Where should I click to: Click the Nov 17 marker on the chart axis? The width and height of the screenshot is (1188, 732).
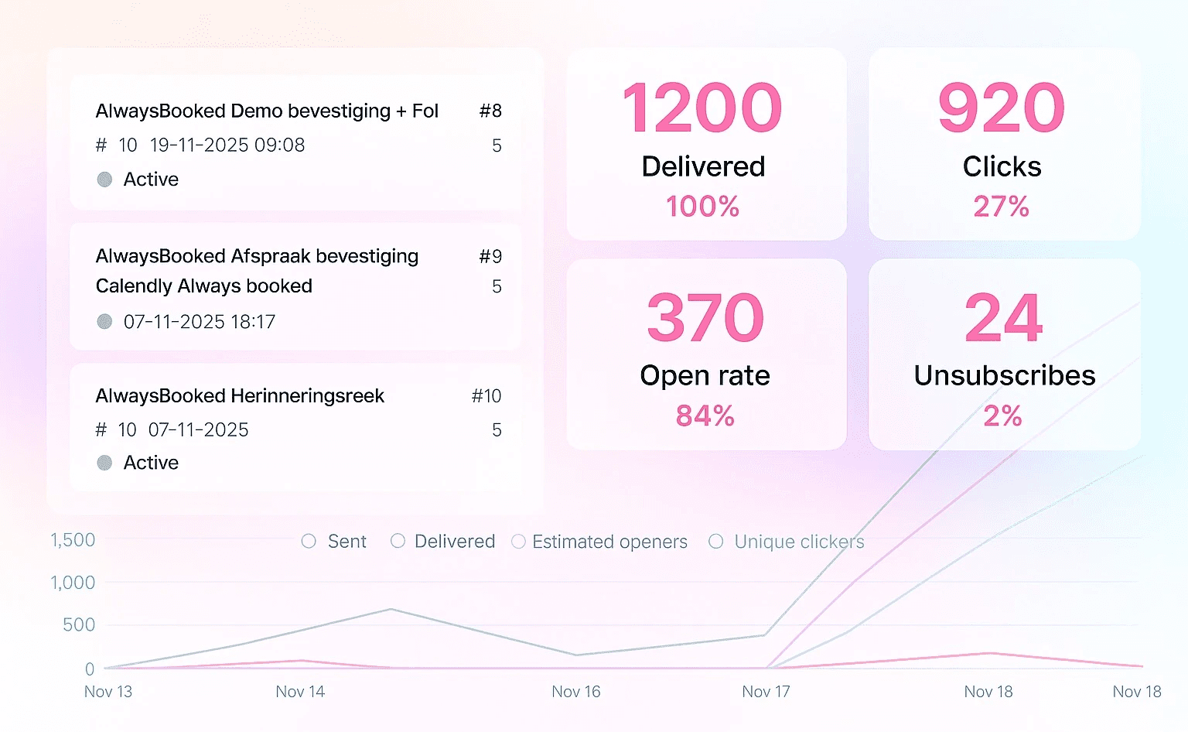765,691
